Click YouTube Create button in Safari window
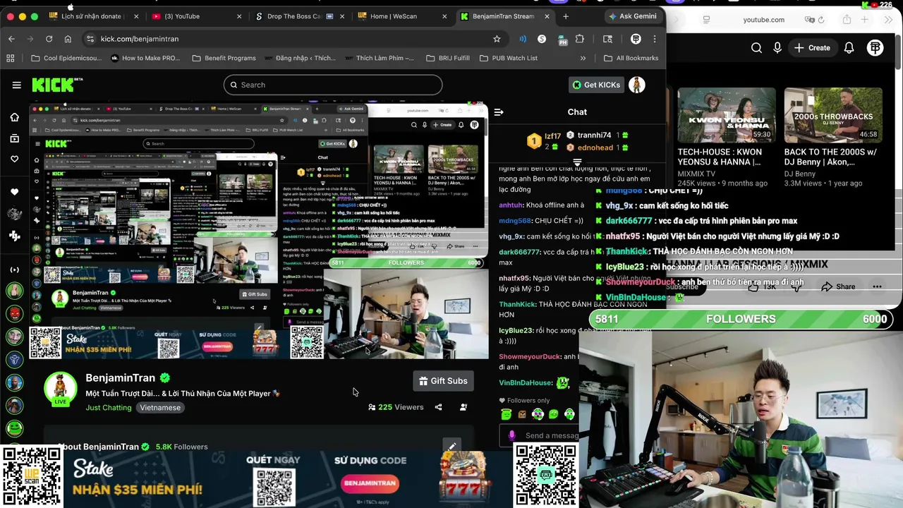 pyautogui.click(x=812, y=47)
